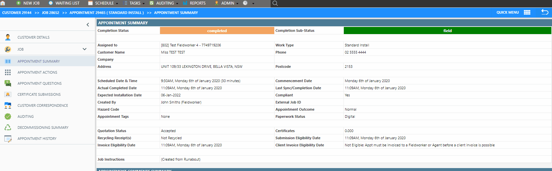
Task: Open Customer Details person icon
Action: pyautogui.click(x=8, y=37)
